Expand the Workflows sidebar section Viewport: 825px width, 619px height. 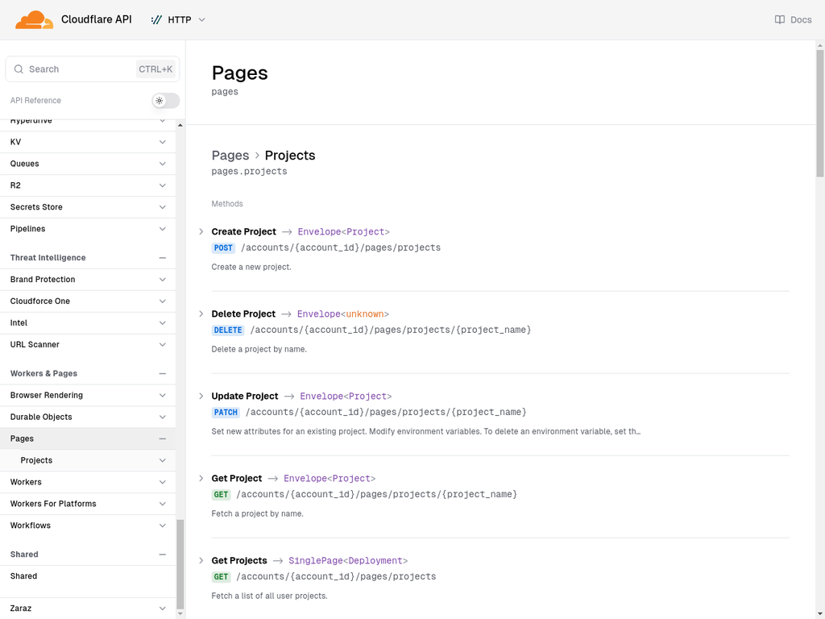163,526
